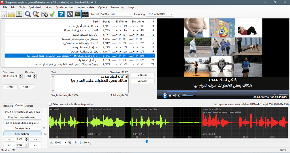
Task: Click the waveform position slider handle
Action: [x=146, y=142]
